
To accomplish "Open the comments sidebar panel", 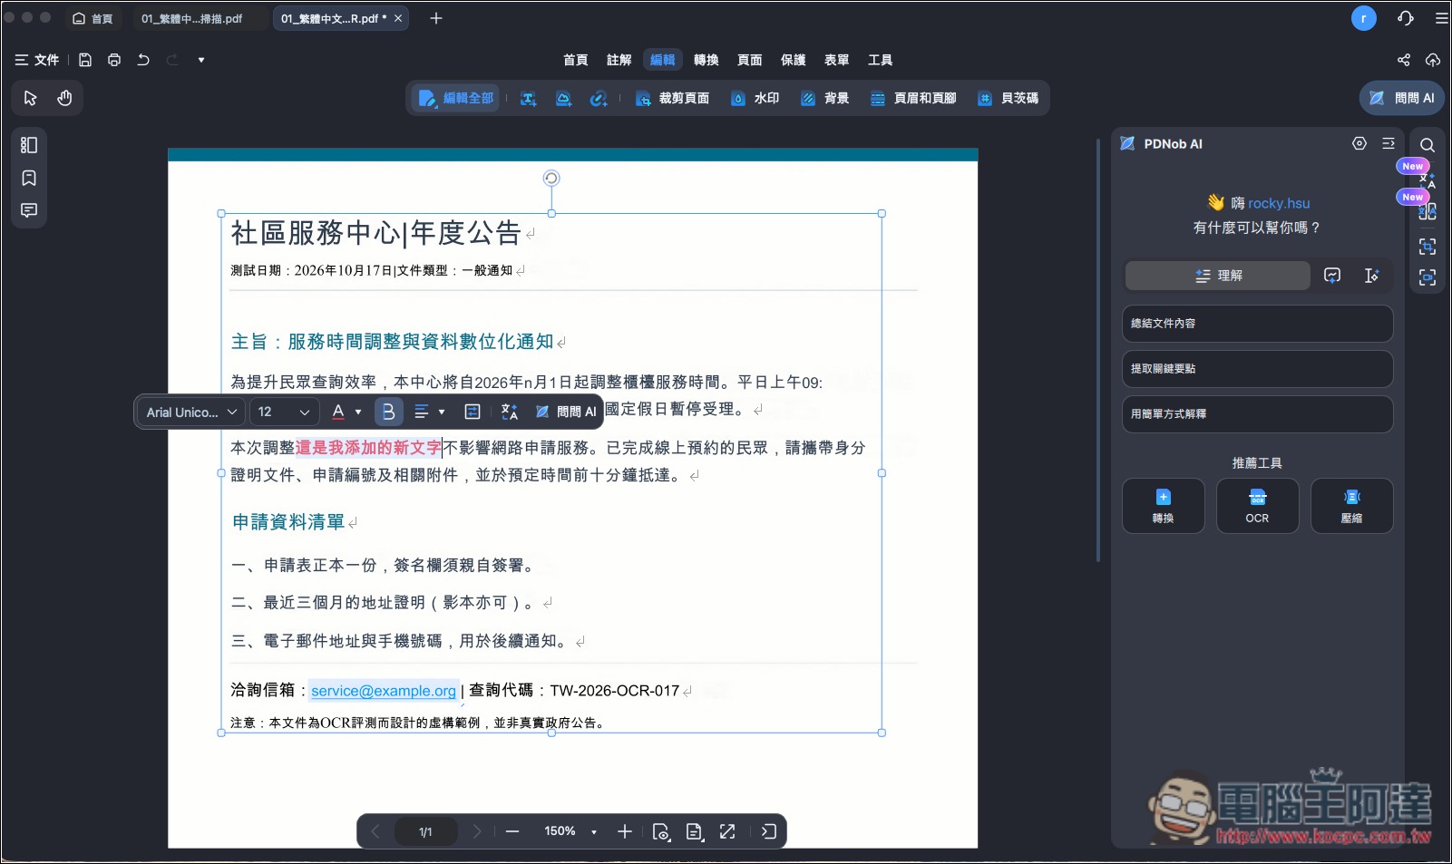I will pyautogui.click(x=29, y=210).
